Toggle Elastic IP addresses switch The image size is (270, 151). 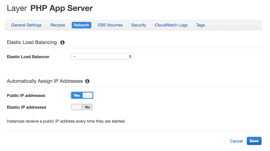(x=82, y=107)
